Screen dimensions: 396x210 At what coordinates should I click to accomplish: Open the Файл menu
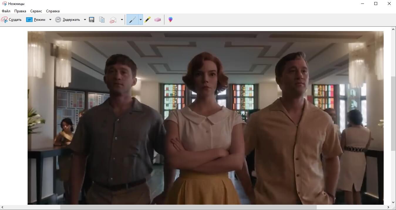coord(6,11)
